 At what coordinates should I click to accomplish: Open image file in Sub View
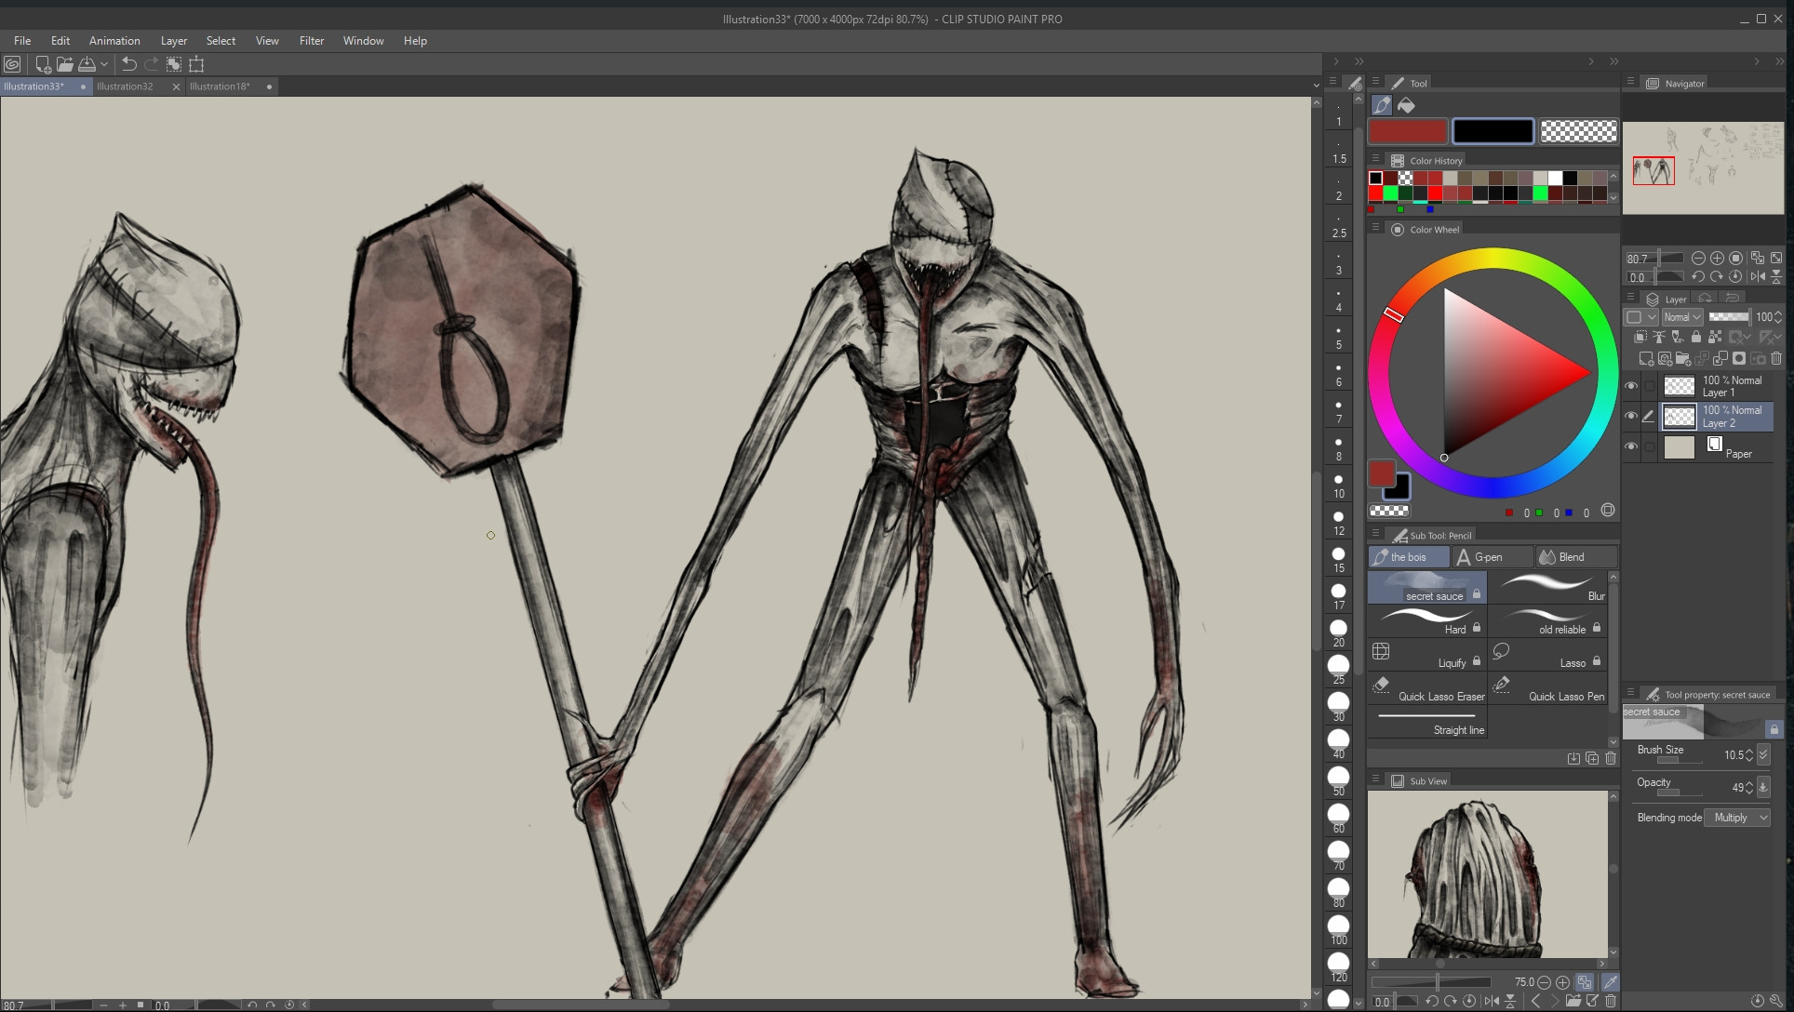click(x=1573, y=1001)
